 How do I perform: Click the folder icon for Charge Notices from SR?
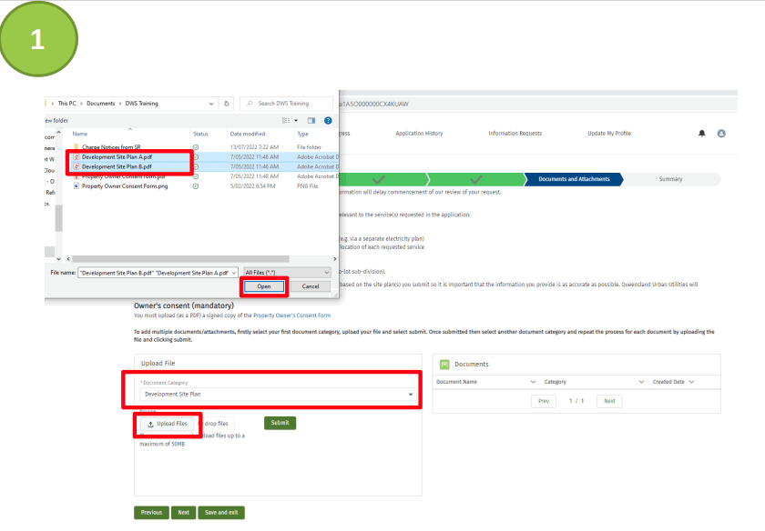point(76,147)
